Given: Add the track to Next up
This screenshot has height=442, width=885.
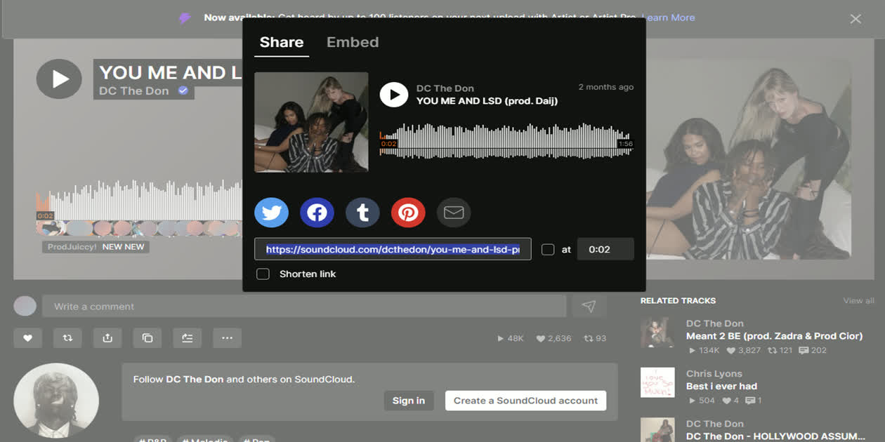Looking at the screenshot, I should [x=187, y=337].
